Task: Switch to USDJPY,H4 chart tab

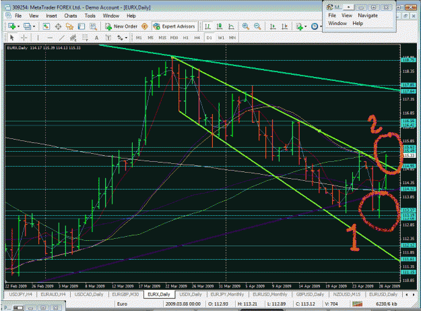Action: point(21,294)
